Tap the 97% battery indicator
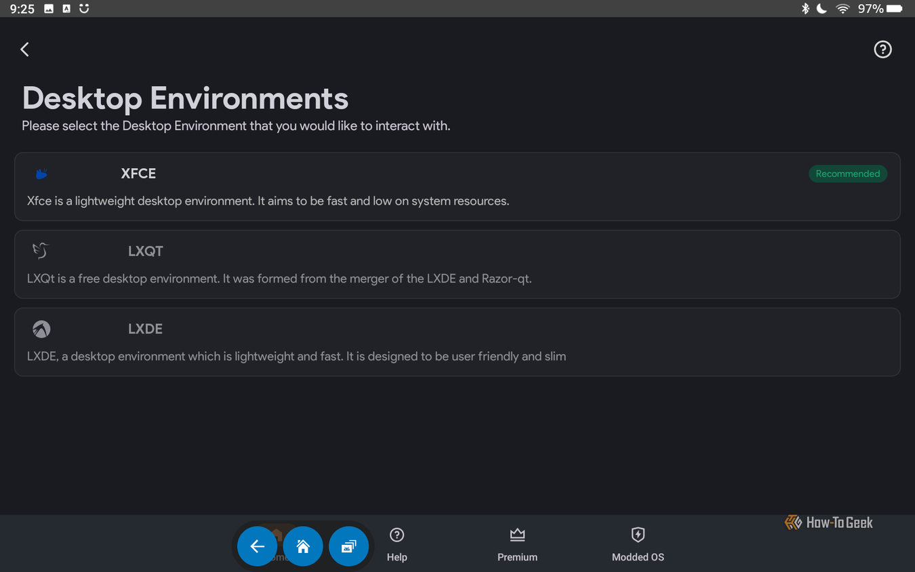Viewport: 915px width, 572px height. pos(880,9)
